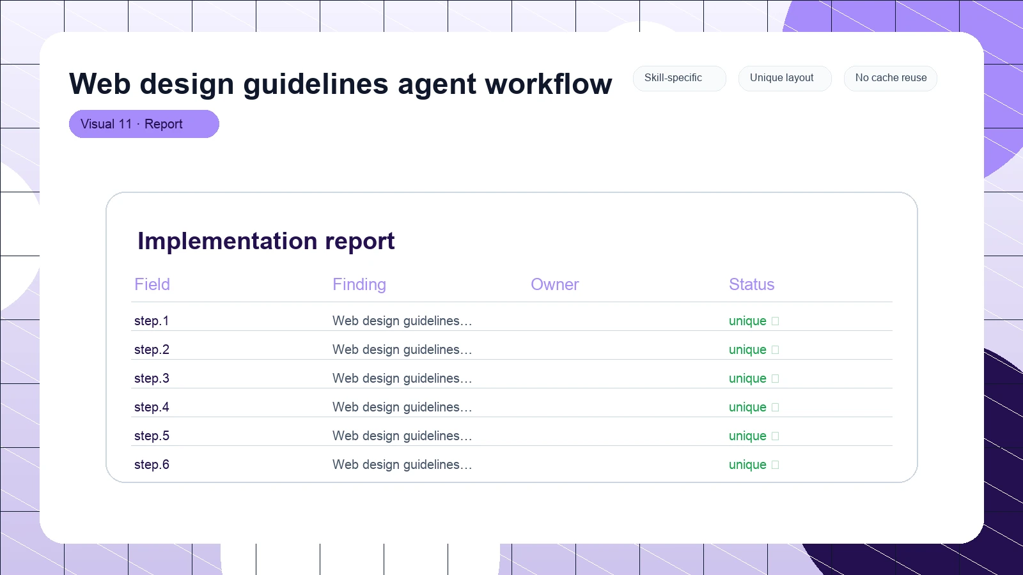Click the No cache reuse tag
The height and width of the screenshot is (575, 1023).
coord(890,78)
